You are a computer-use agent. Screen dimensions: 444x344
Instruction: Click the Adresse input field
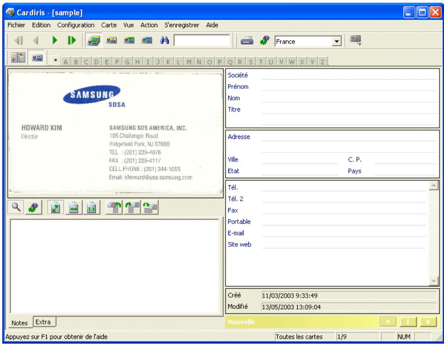(350, 137)
